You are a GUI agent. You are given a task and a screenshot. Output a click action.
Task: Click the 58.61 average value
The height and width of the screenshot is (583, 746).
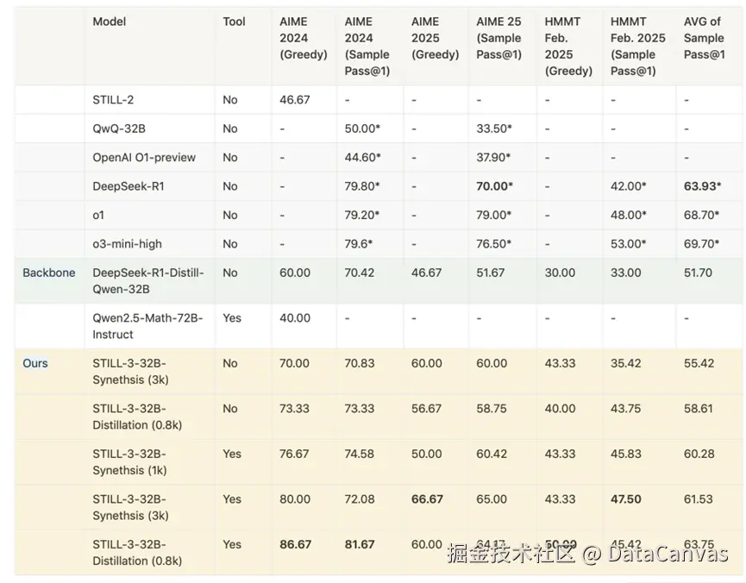[698, 408]
